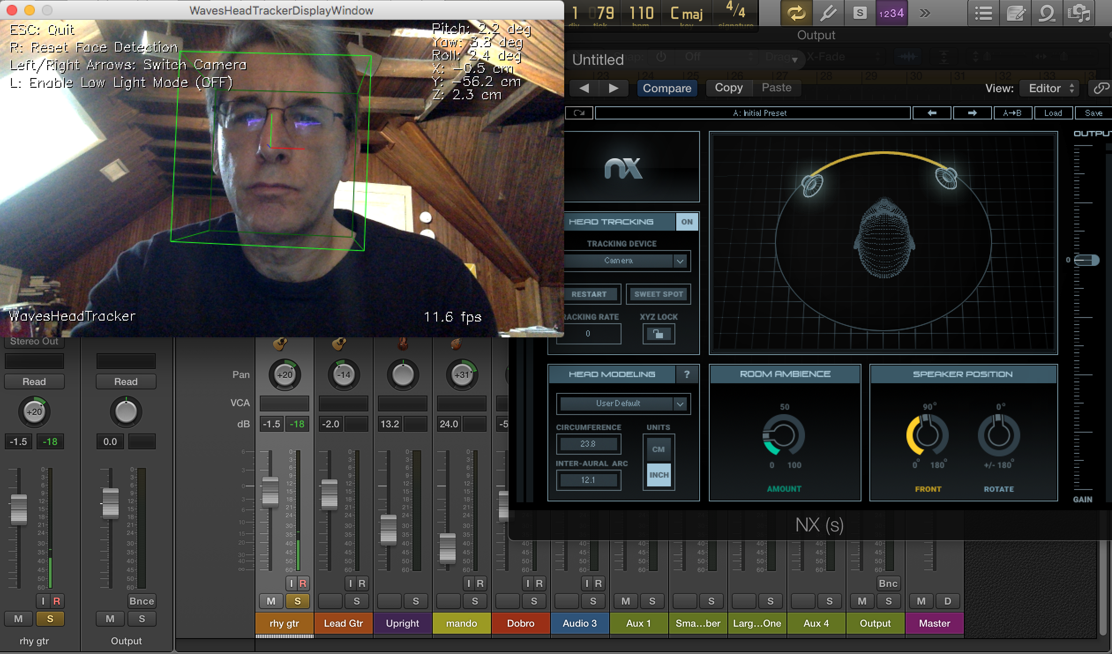Enable Cycle mode in the toolbar
The width and height of the screenshot is (1112, 654).
point(797,13)
